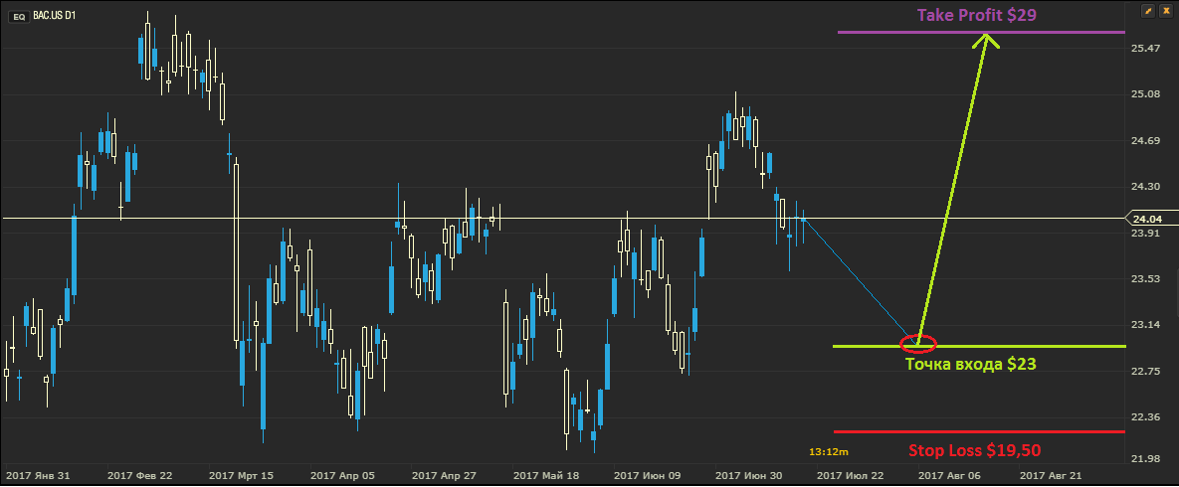Image resolution: width=1179 pixels, height=487 pixels.
Task: Select the red Stop Loss line
Action: coord(995,432)
